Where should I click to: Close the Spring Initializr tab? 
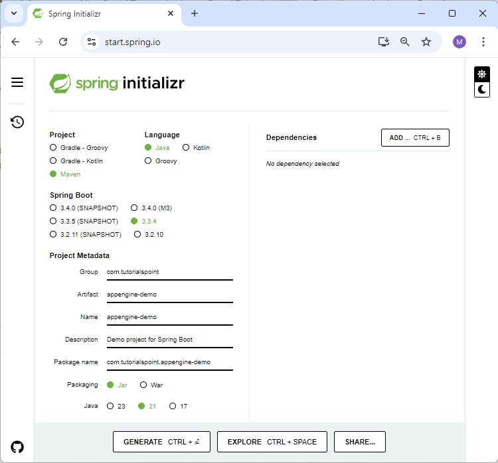(x=171, y=13)
